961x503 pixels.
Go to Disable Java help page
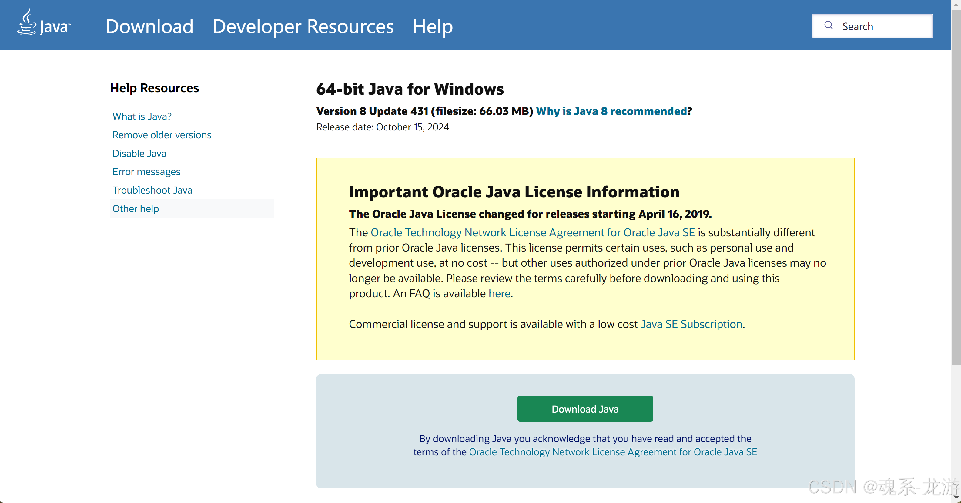tap(139, 154)
